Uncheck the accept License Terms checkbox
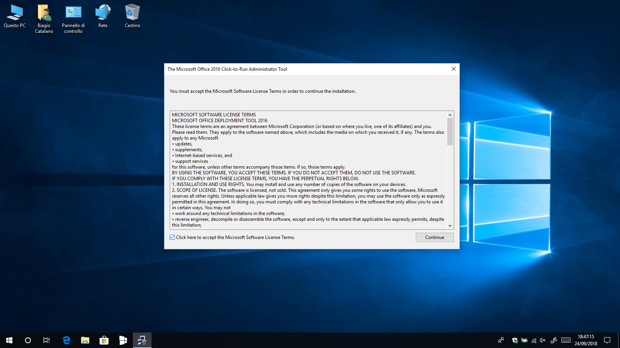Image resolution: width=620 pixels, height=348 pixels. point(172,237)
